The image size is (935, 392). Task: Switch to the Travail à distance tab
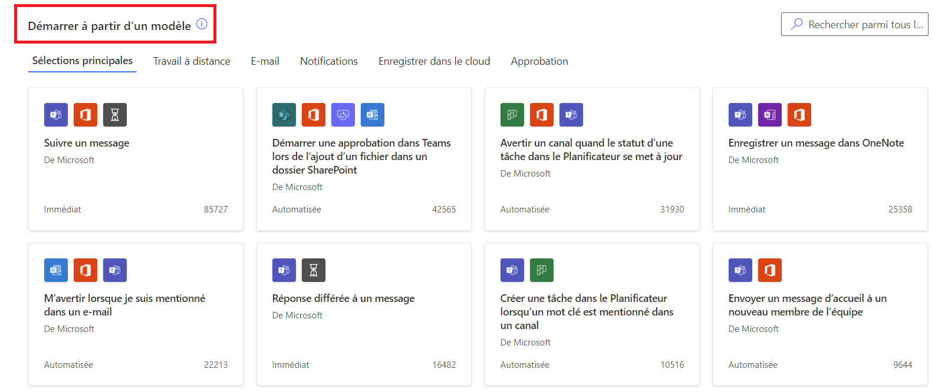pyautogui.click(x=192, y=61)
